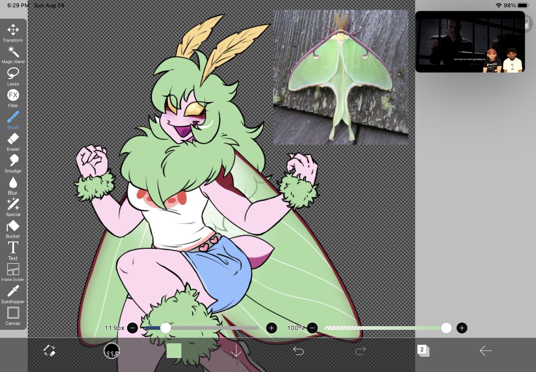Select the Eraser tool
536x372 pixels.
coord(13,142)
